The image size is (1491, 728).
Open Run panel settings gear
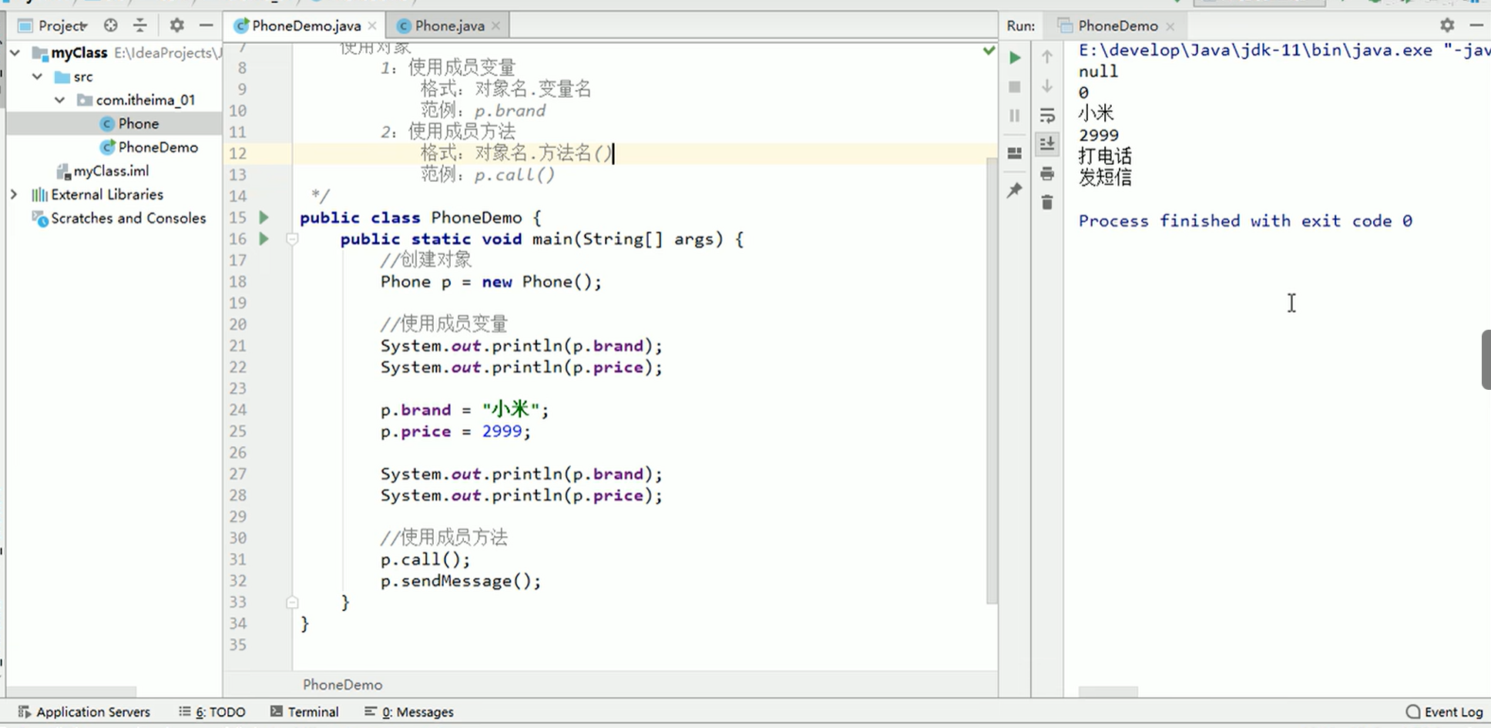click(1447, 25)
